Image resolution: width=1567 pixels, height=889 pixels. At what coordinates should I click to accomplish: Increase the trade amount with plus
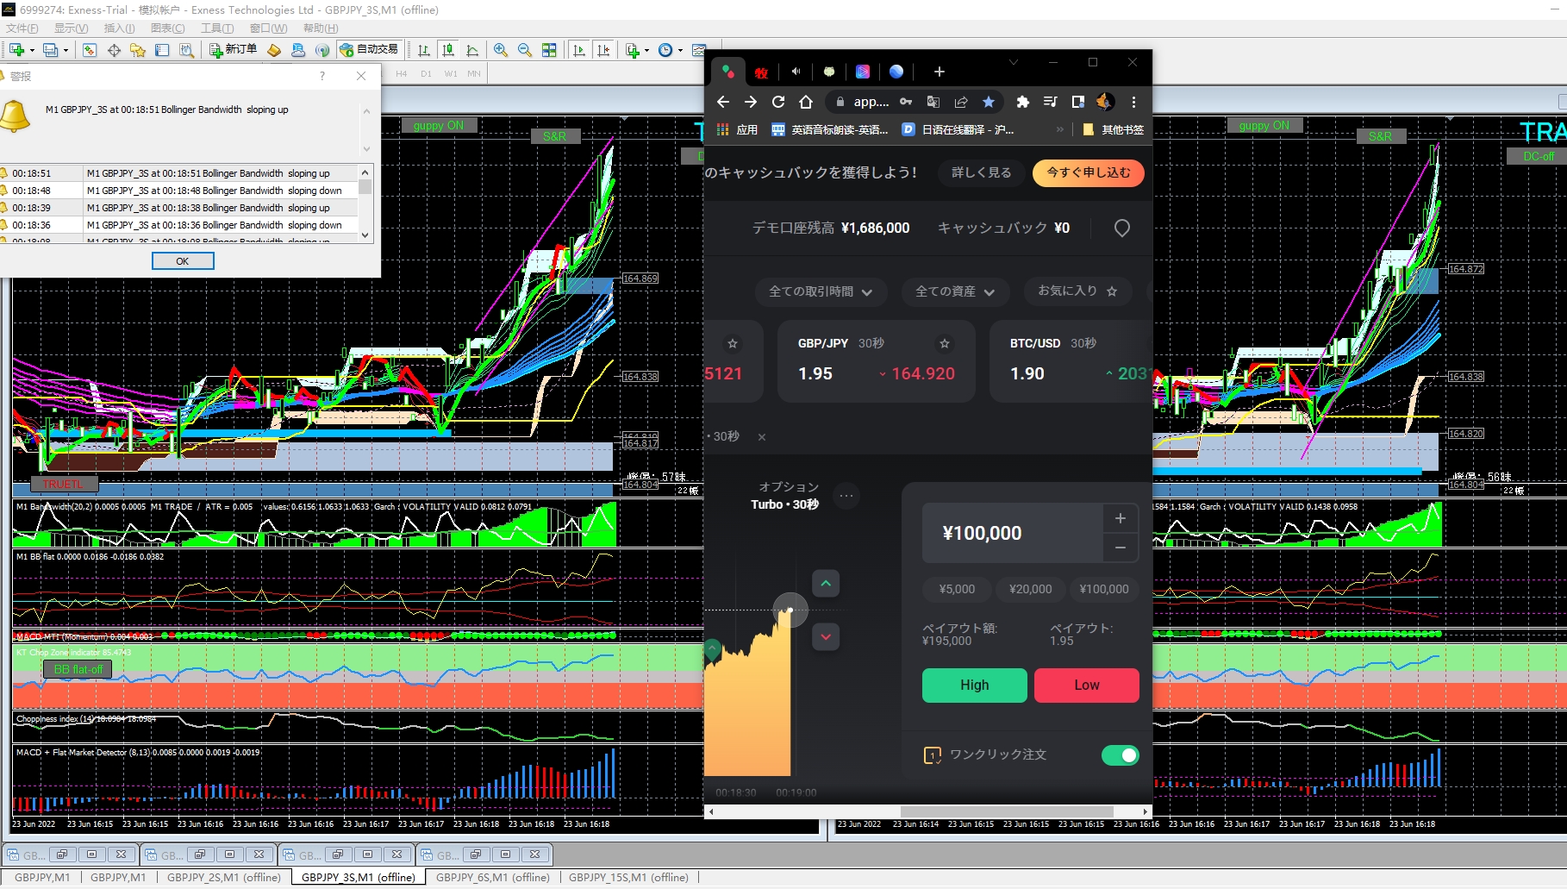point(1121,518)
